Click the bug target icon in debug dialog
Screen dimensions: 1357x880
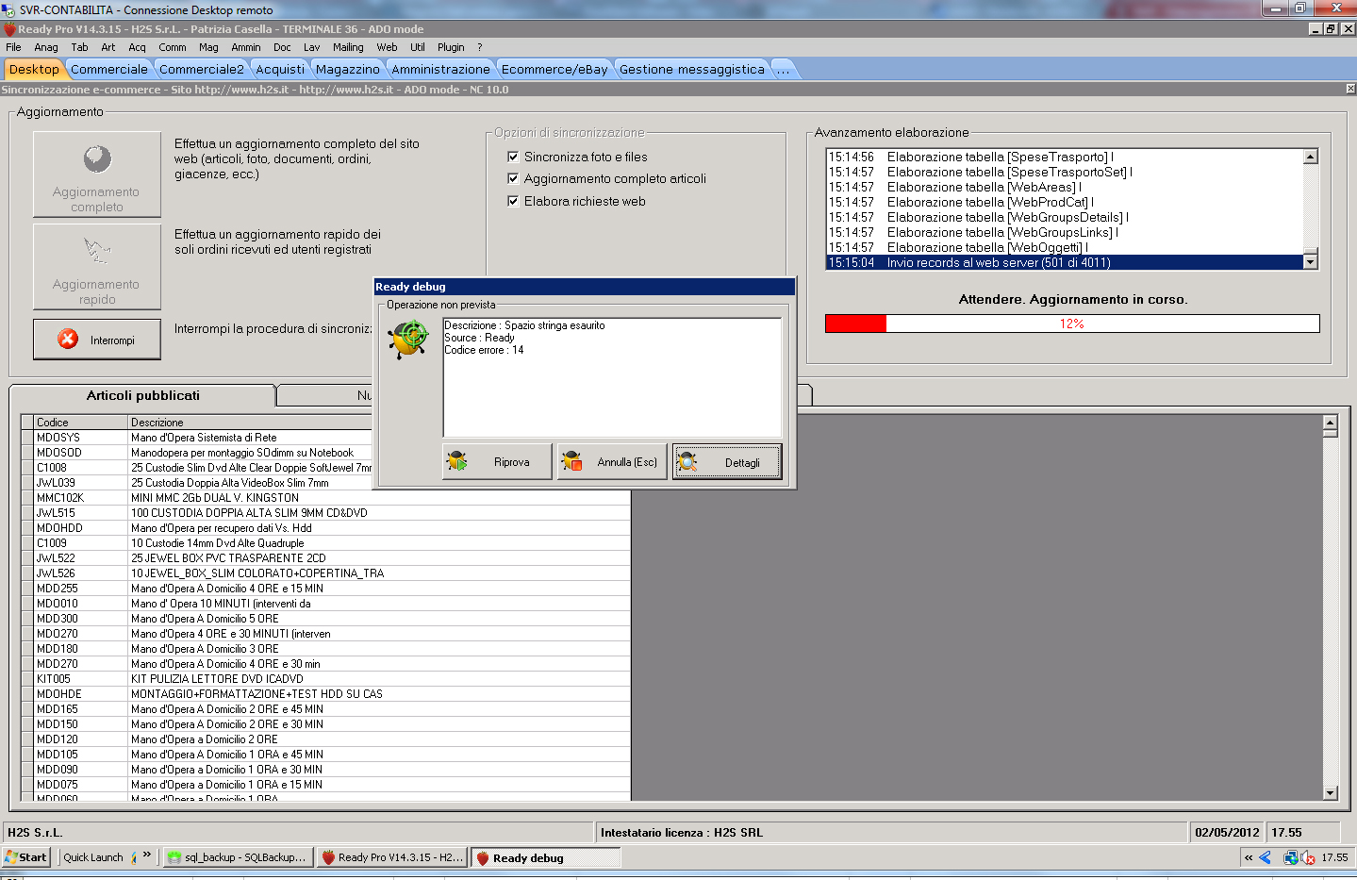click(409, 339)
